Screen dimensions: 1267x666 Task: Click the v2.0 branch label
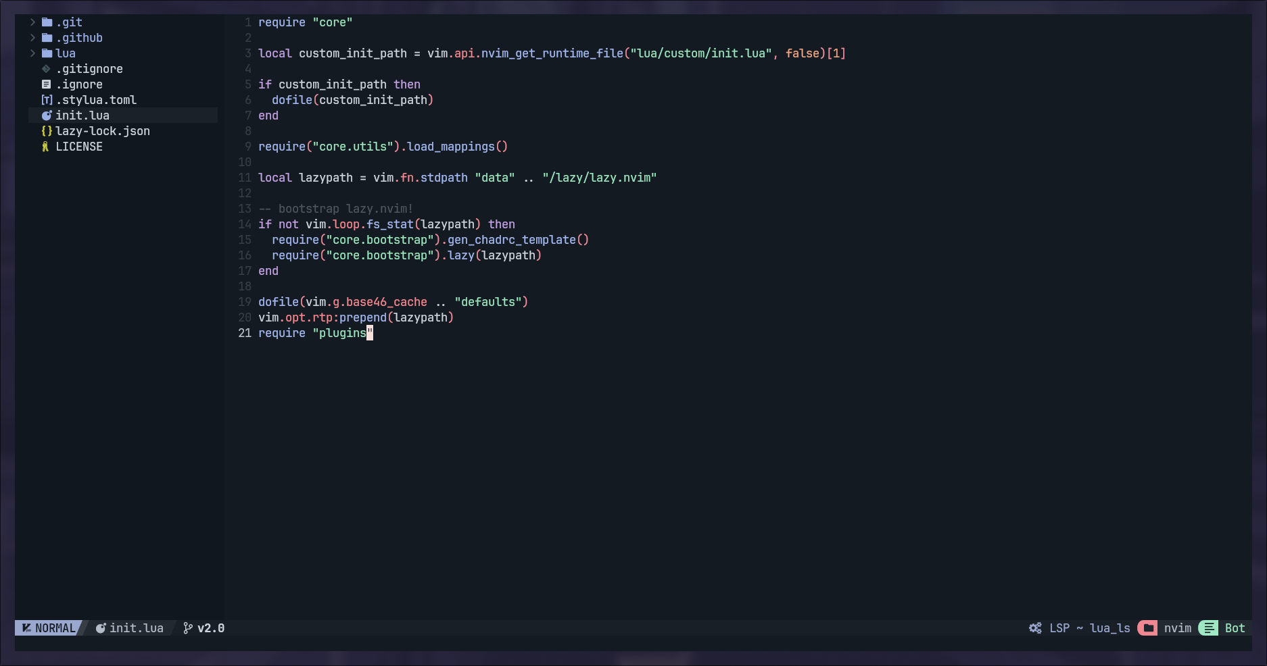point(210,628)
